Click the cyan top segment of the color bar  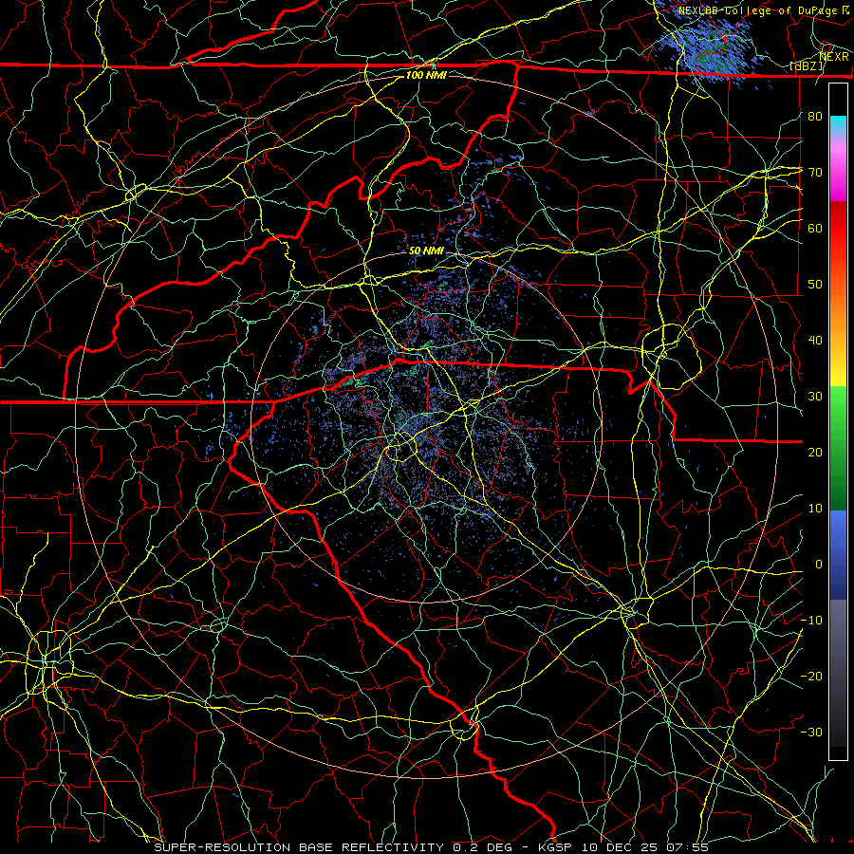[838, 125]
